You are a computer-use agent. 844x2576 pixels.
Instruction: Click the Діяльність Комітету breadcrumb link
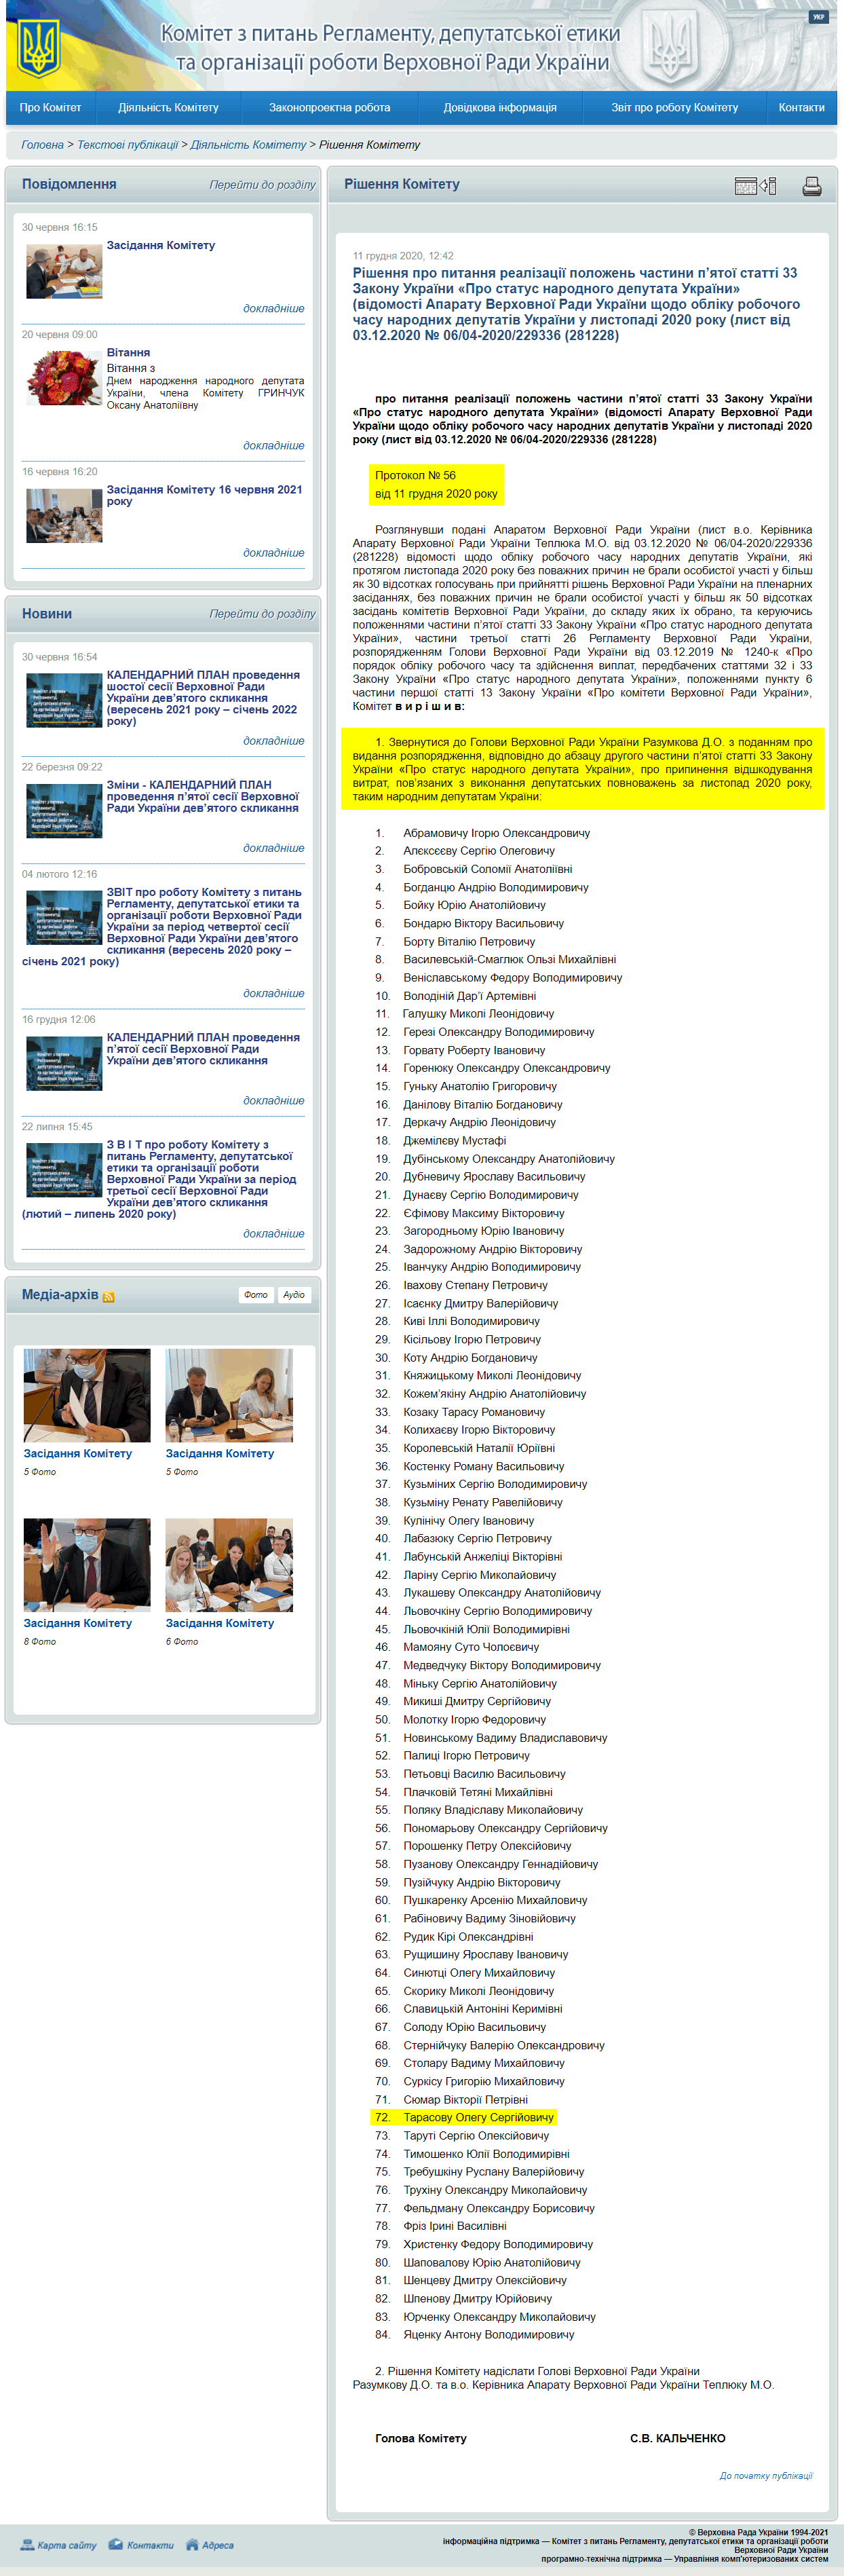coord(248,145)
